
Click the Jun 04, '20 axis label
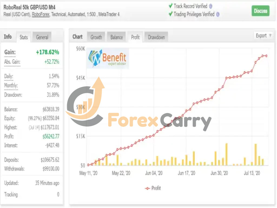tap(154, 173)
